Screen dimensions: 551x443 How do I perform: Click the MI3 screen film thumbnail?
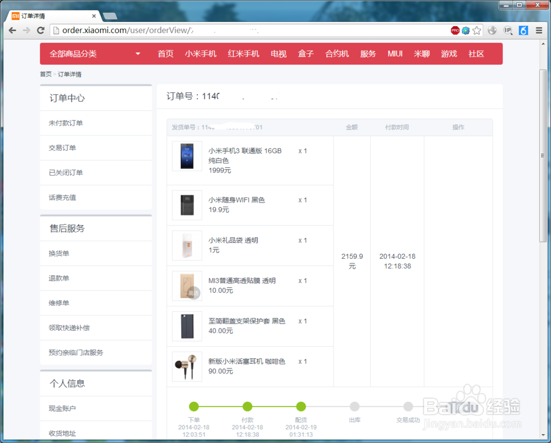pyautogui.click(x=187, y=286)
